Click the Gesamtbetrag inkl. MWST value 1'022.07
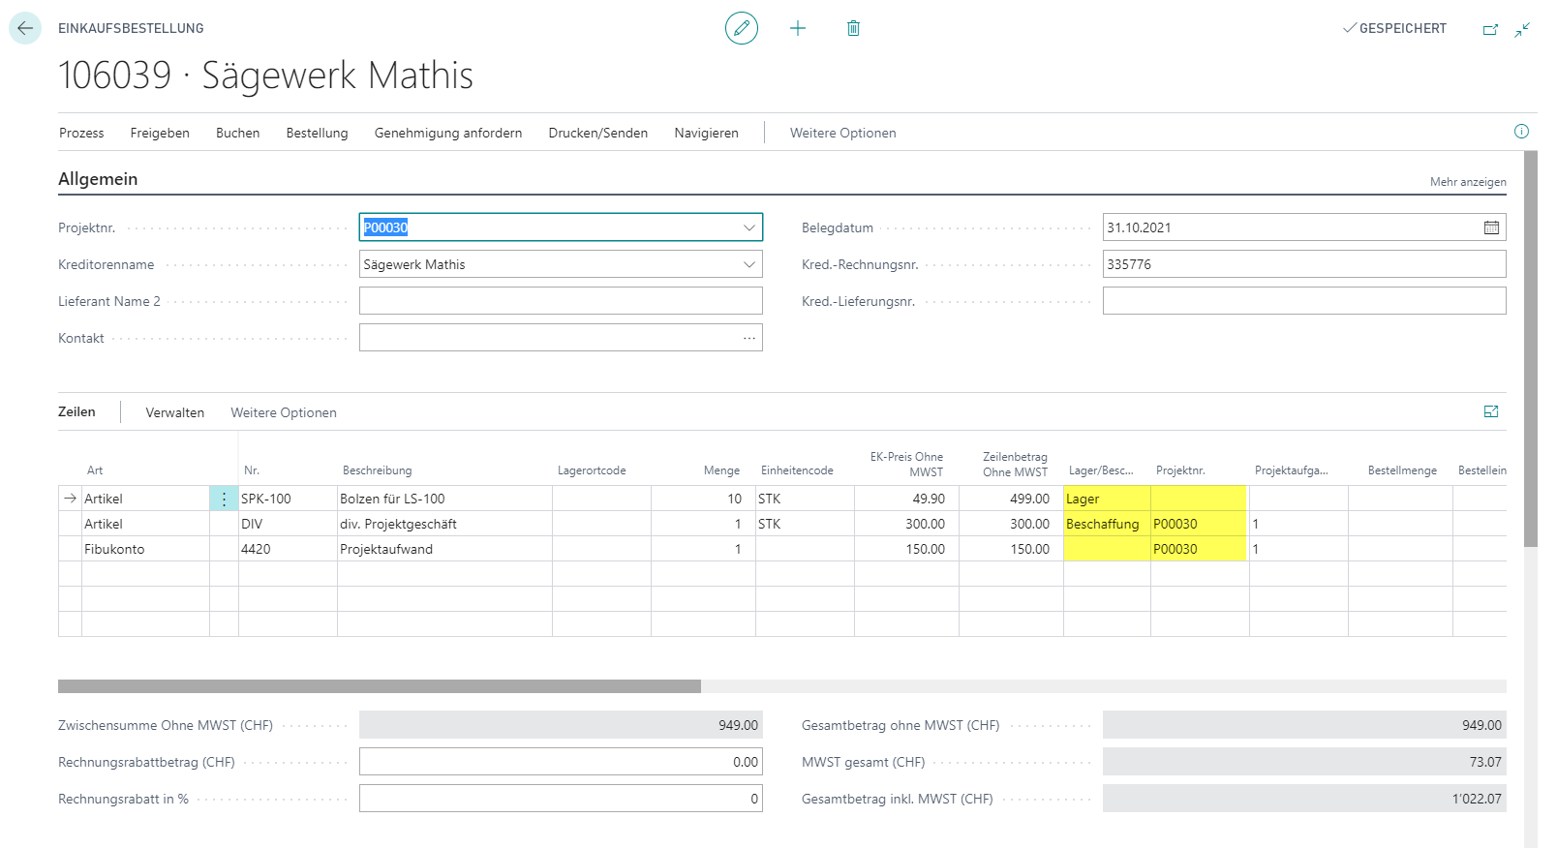This screenshot has width=1557, height=848. (x=1304, y=799)
